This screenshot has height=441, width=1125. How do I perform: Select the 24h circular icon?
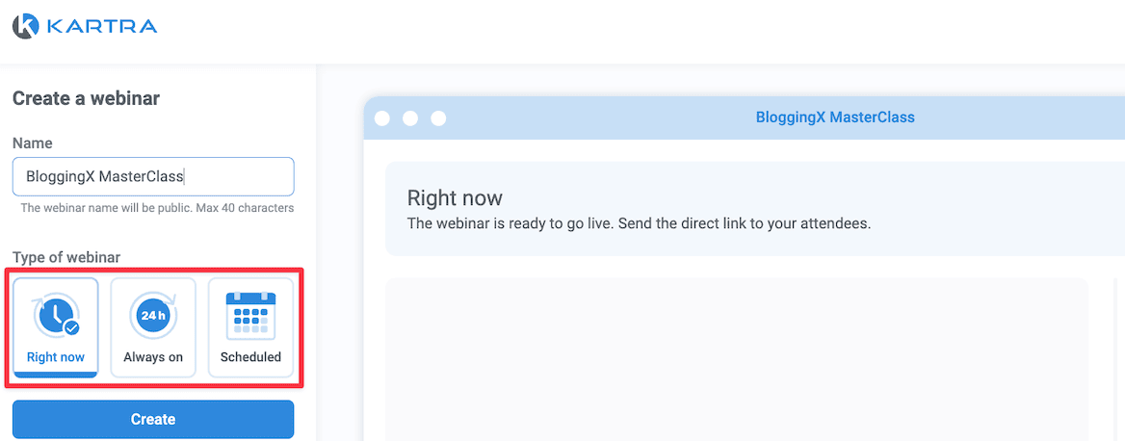(153, 314)
